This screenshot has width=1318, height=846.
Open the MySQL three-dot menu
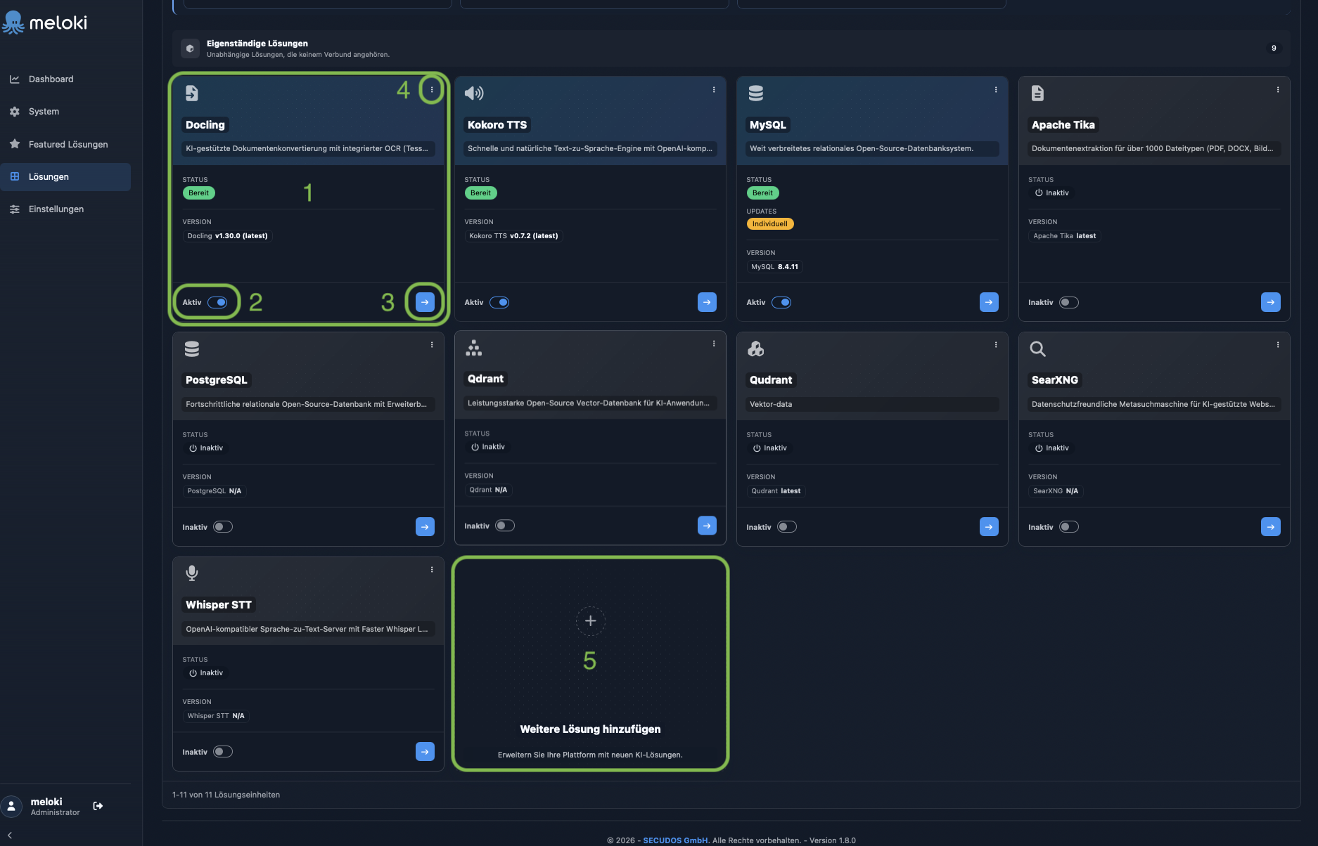click(996, 90)
